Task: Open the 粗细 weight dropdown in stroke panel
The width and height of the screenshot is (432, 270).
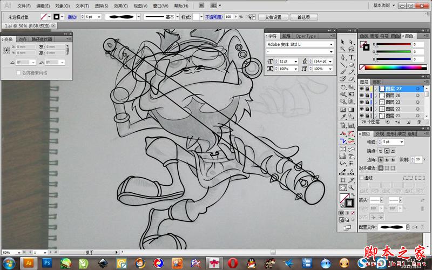Action: coord(402,142)
